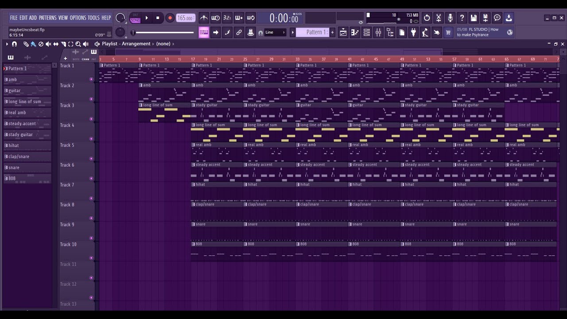Screen dimensions: 567x319
Task: Start playback with the play button
Action: 147,18
